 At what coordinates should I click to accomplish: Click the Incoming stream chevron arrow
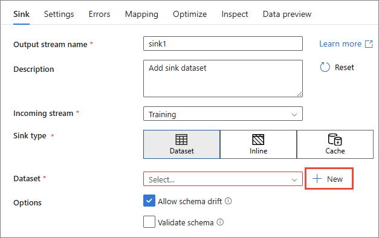pos(294,115)
